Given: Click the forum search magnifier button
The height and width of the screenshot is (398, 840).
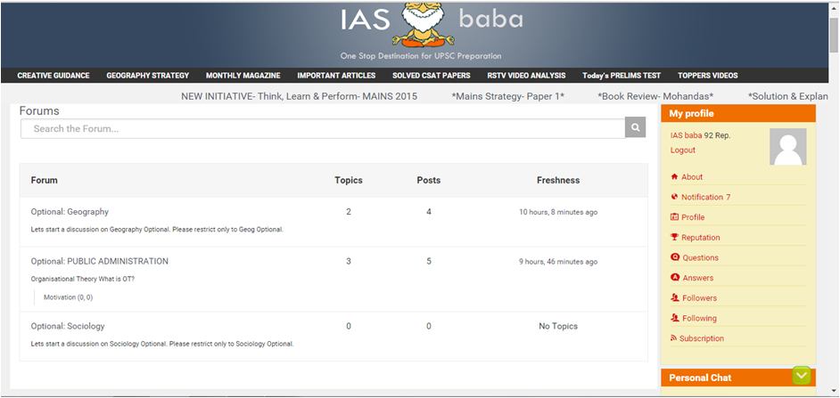Looking at the screenshot, I should coord(636,127).
